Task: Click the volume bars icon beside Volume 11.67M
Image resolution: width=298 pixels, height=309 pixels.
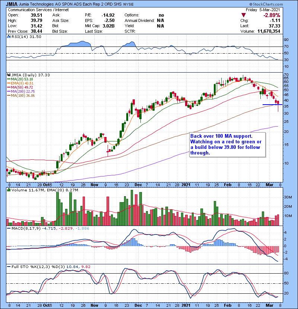Action: coord(9,190)
